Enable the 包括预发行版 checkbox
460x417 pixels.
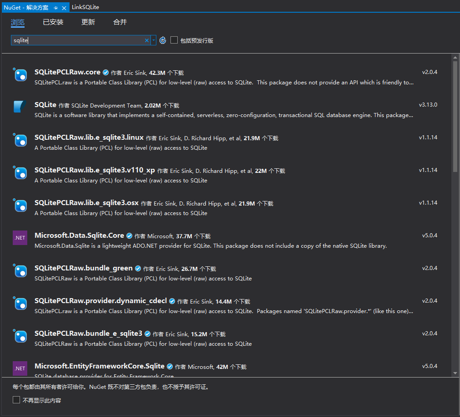(174, 40)
